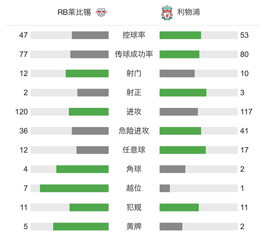264x236 pixels.
Task: Select the 任意球 row label
Action: click(134, 150)
